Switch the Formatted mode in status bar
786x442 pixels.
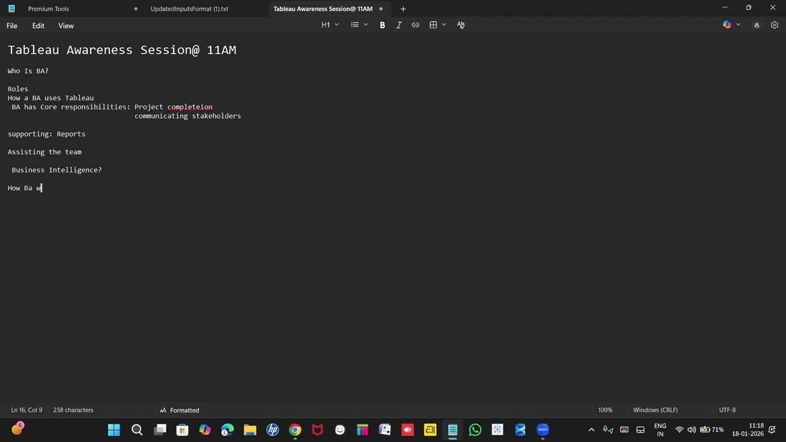tap(179, 410)
